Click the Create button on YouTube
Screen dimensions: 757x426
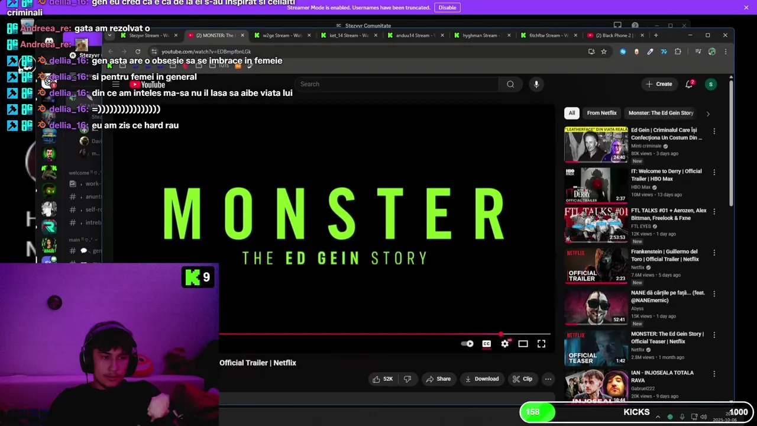(x=659, y=84)
